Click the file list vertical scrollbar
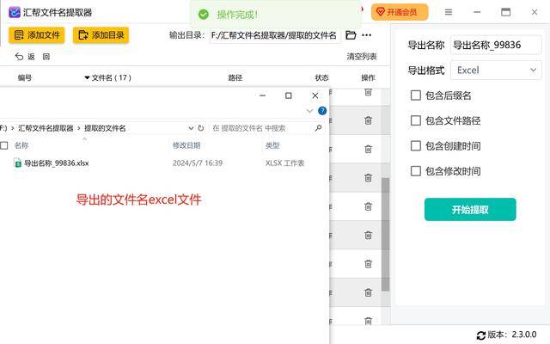This screenshot has width=550, height=344. [x=386, y=235]
